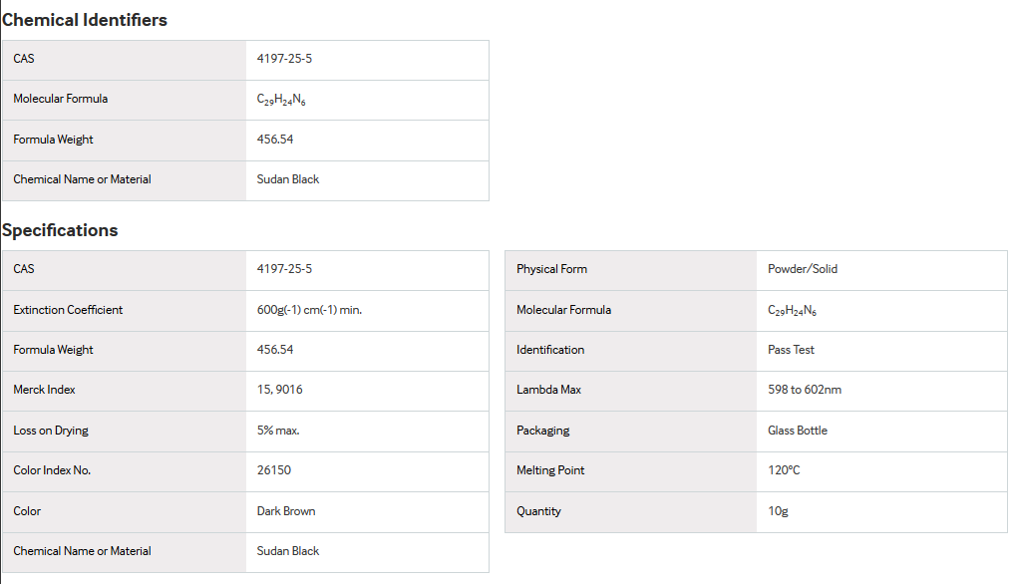The height and width of the screenshot is (584, 1010).
Task: Click the Molecular Formula label in Specifications
Action: click(x=563, y=310)
